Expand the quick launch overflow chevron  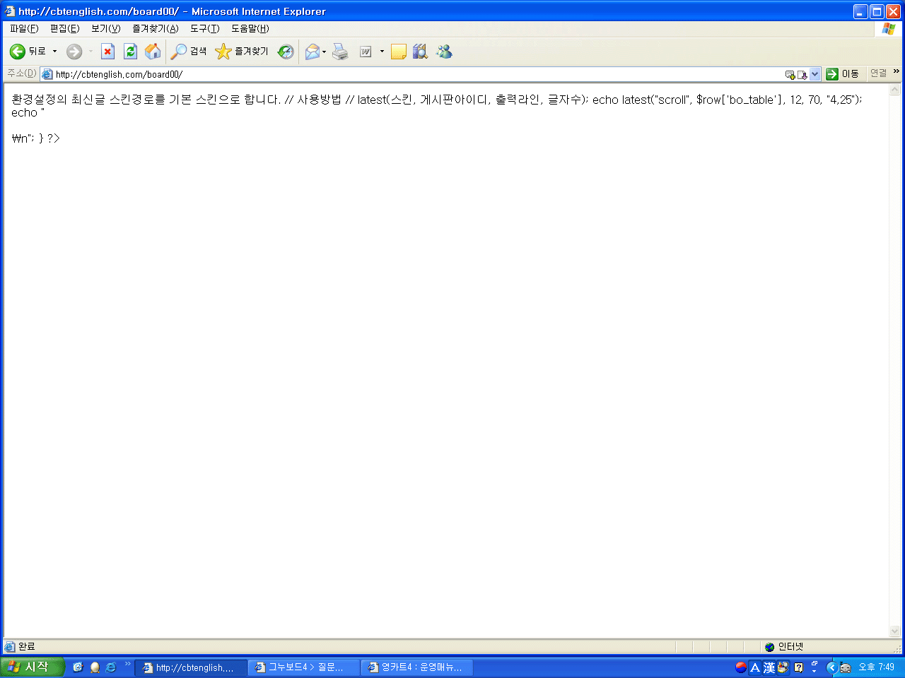[x=128, y=664]
